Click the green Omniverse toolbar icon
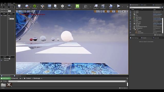Image resolution: width=164 pixels, height=92 pixels. point(35,7)
